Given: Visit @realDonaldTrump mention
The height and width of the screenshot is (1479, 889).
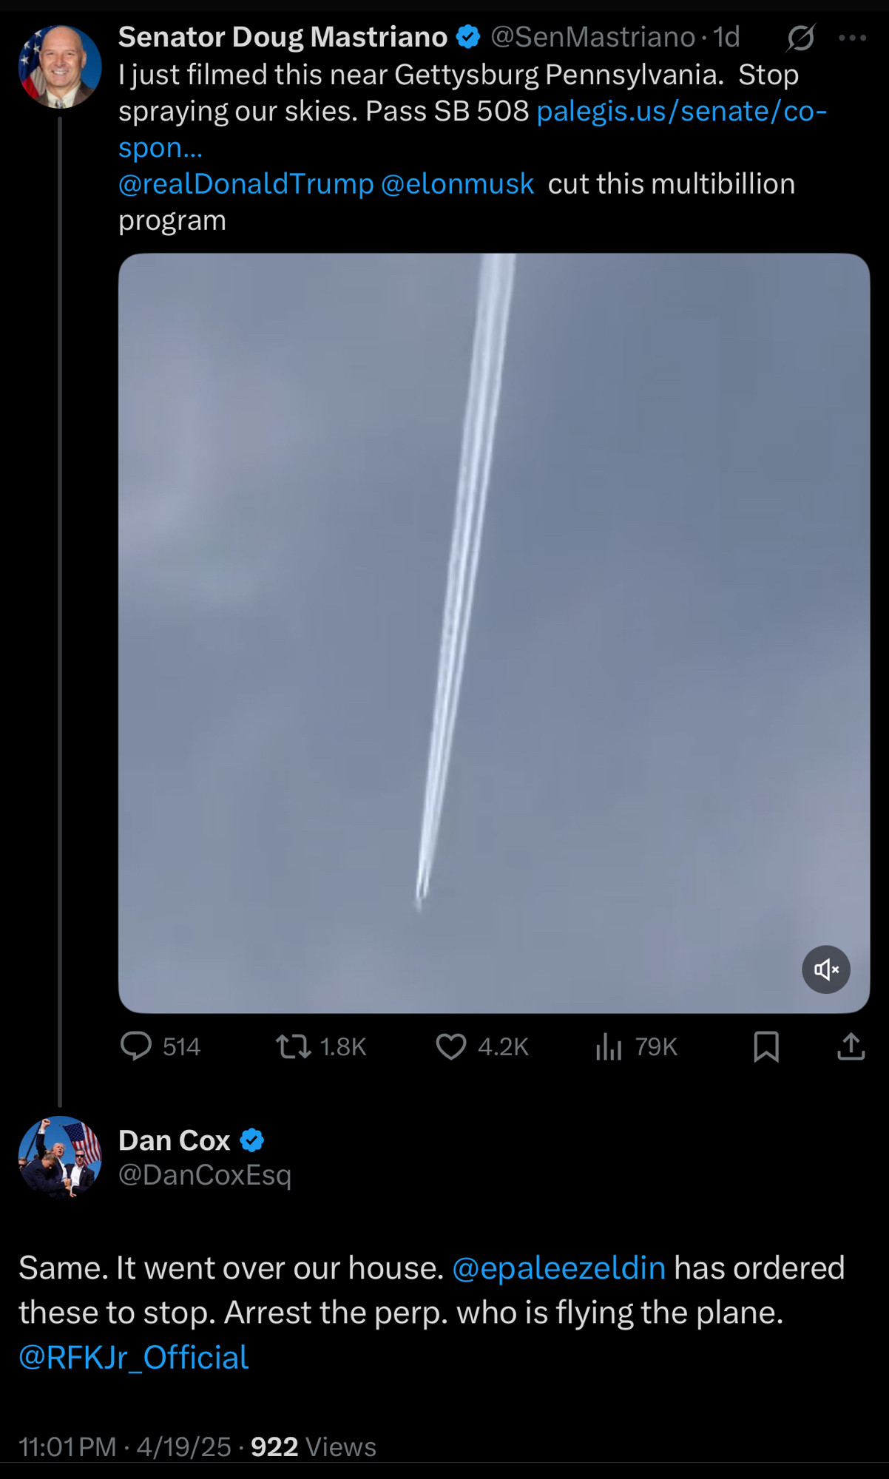Looking at the screenshot, I should click(x=246, y=183).
